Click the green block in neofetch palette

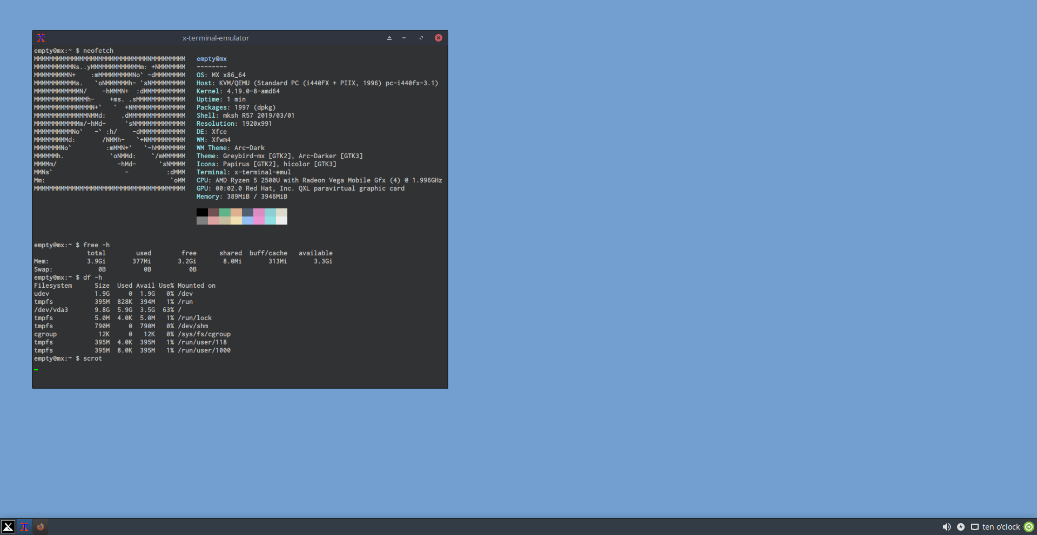click(225, 212)
